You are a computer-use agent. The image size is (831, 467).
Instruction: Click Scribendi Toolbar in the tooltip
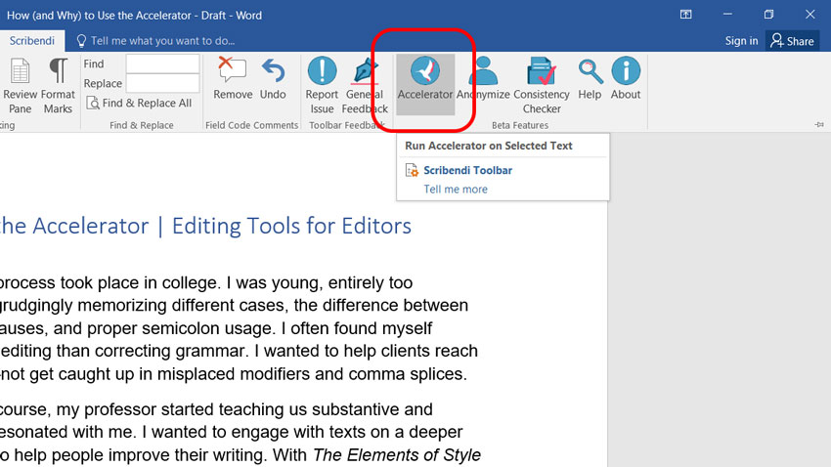467,170
